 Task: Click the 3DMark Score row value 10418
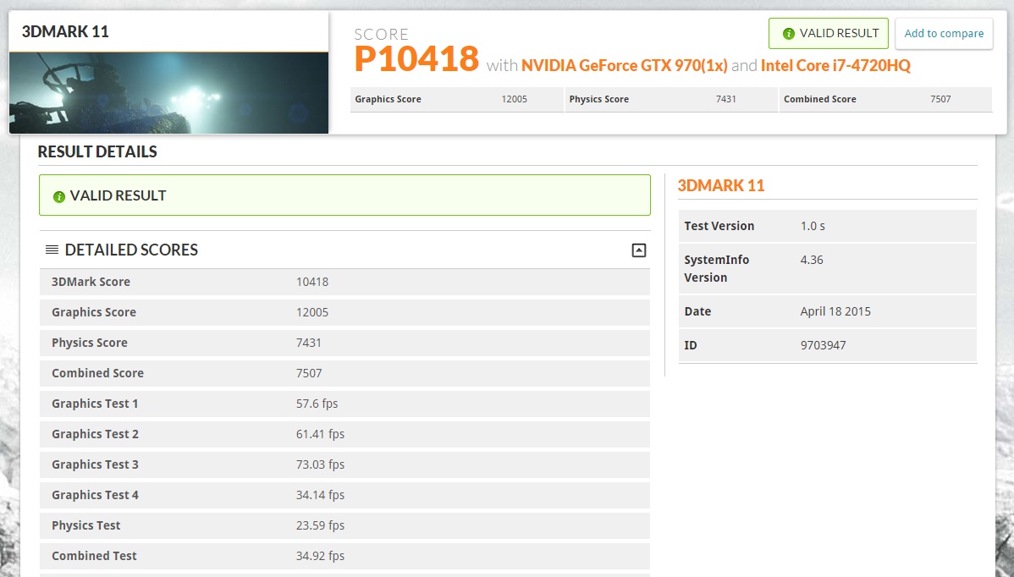[312, 282]
